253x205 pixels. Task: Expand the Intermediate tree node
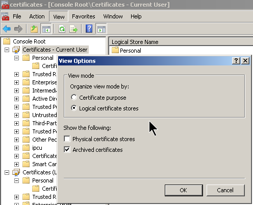[x=16, y=90]
